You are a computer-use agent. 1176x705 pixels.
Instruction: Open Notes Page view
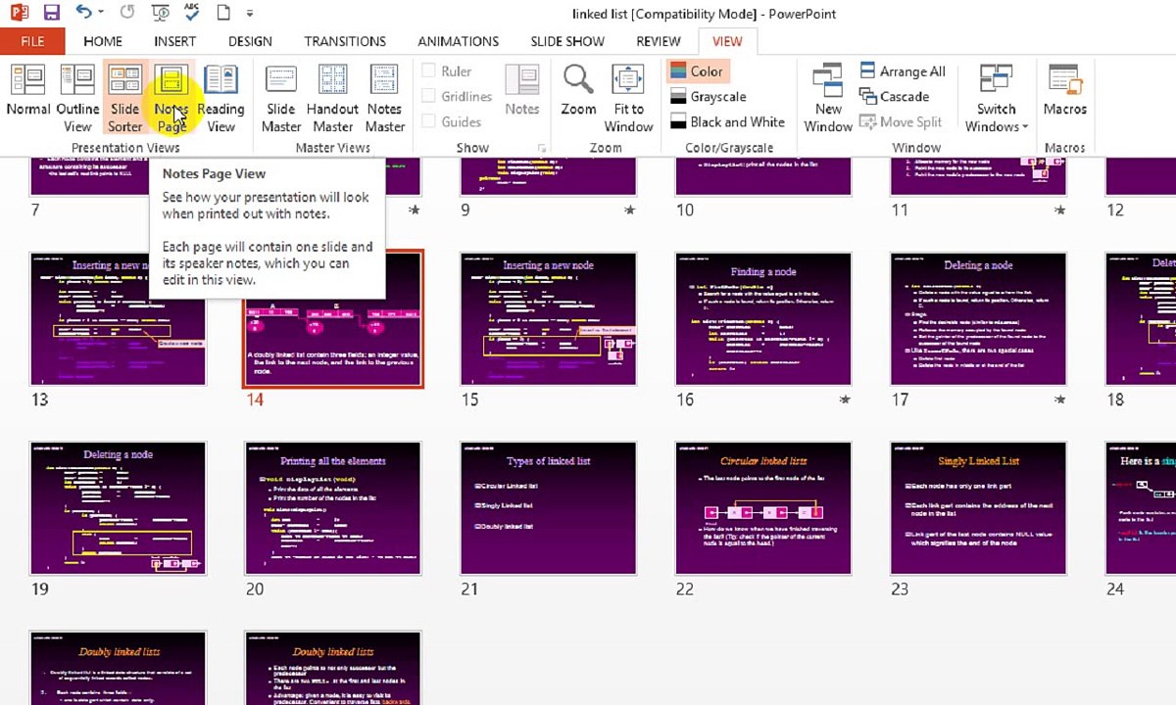[171, 98]
